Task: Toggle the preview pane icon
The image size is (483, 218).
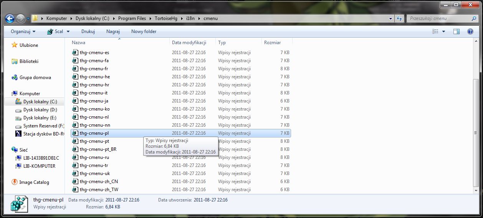Action: click(x=457, y=31)
